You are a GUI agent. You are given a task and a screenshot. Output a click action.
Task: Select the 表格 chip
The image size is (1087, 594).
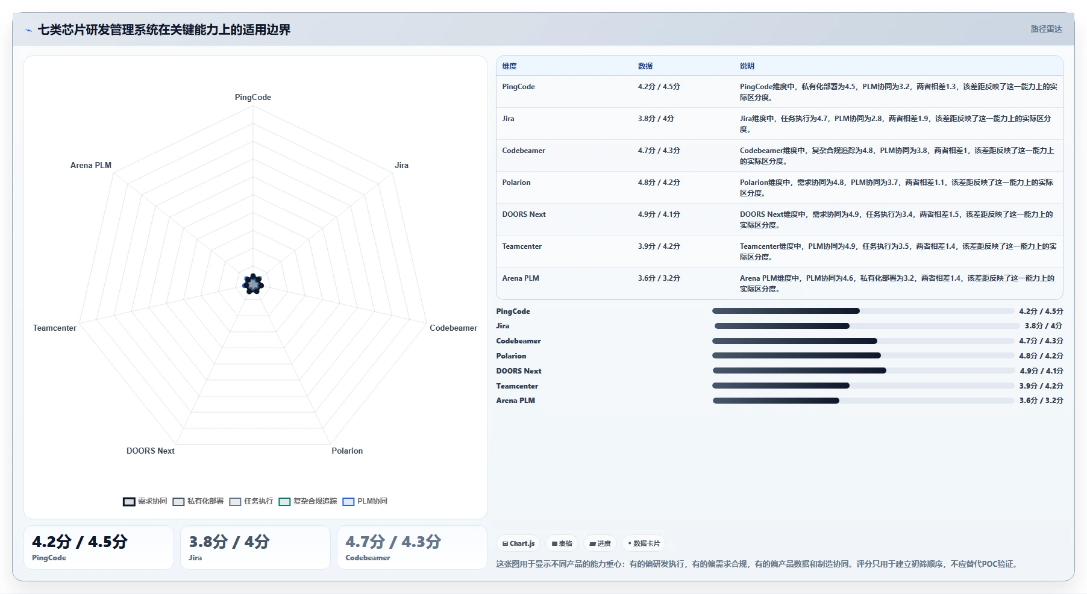pos(562,543)
